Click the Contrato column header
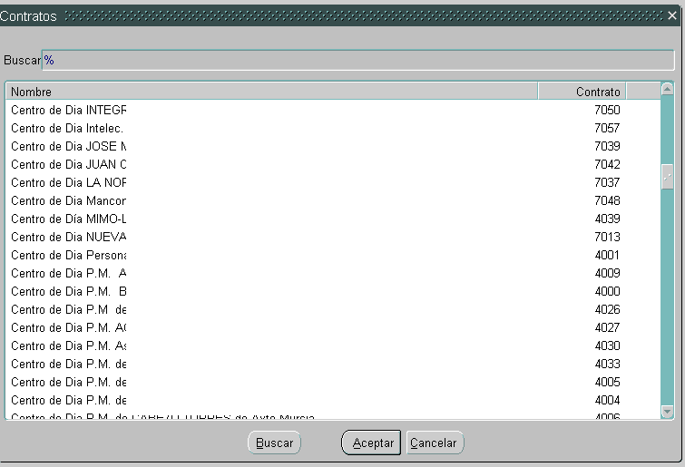 coord(582,92)
